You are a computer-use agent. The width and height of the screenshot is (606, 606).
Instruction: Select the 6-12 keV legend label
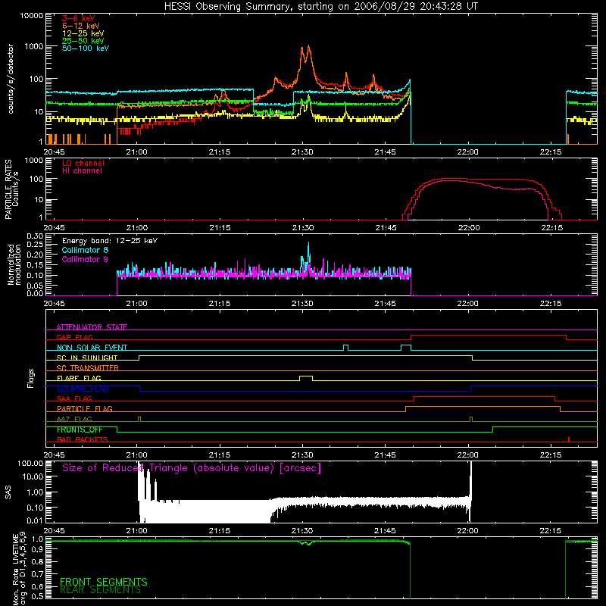click(81, 26)
